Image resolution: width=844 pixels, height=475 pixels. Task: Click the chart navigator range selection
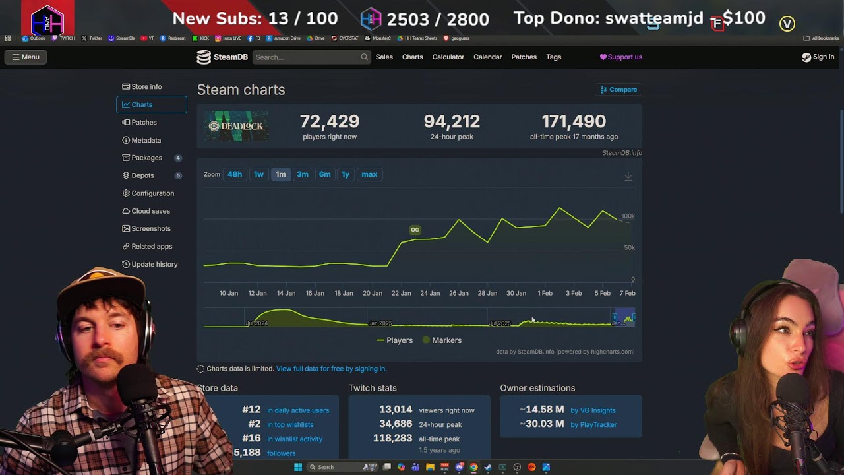tap(624, 318)
